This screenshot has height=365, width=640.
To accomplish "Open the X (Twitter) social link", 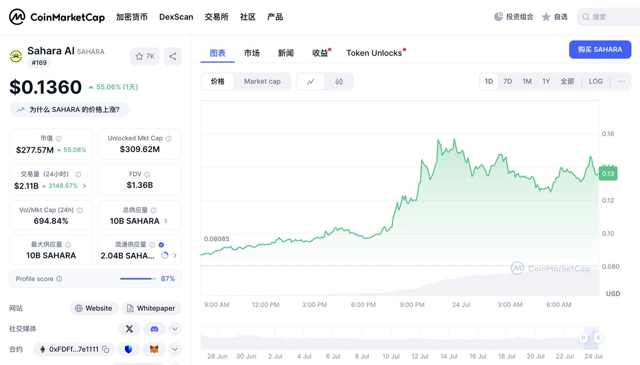I will (130, 329).
